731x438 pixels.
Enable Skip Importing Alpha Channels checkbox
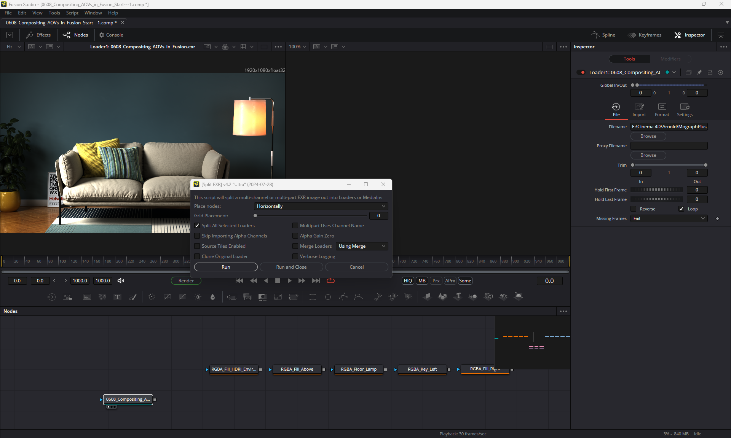click(x=197, y=236)
